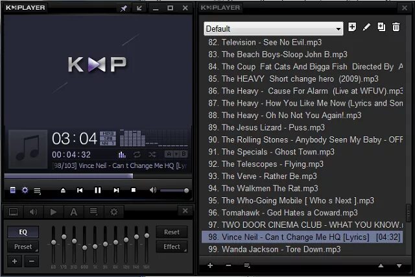Add files with bottom plus icon in playlist
The image size is (415, 277).
pos(210,265)
